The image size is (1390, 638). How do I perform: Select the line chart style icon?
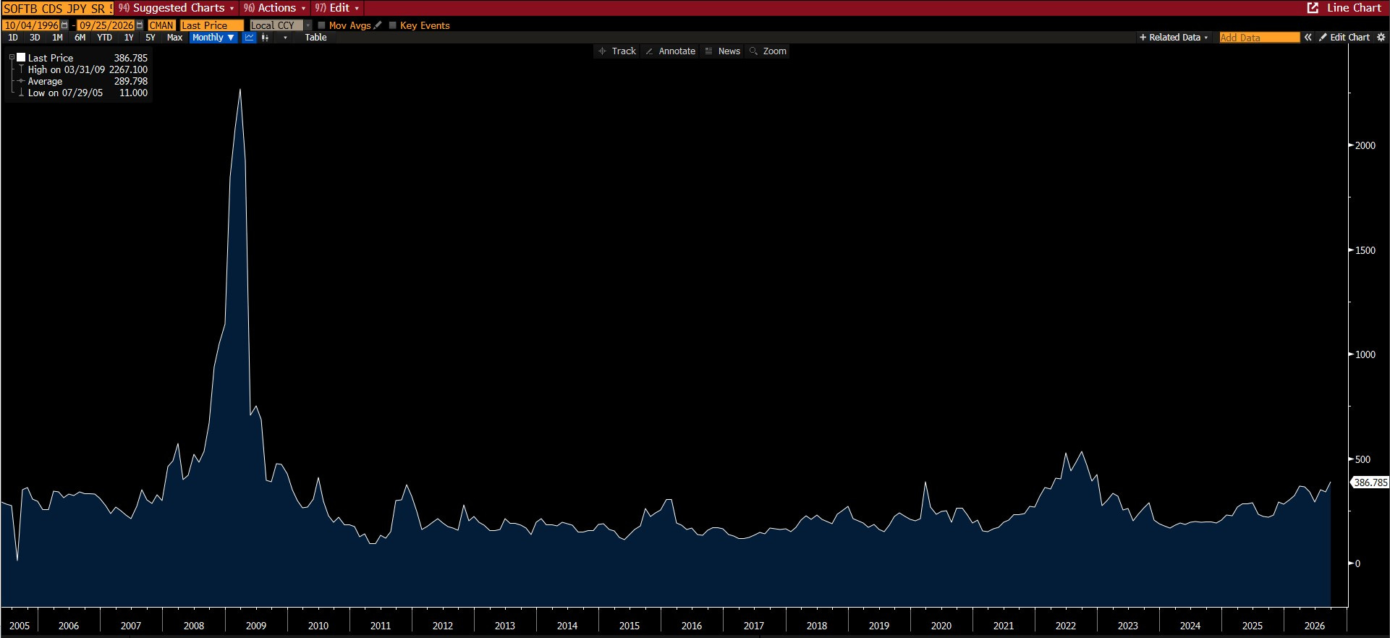point(249,38)
